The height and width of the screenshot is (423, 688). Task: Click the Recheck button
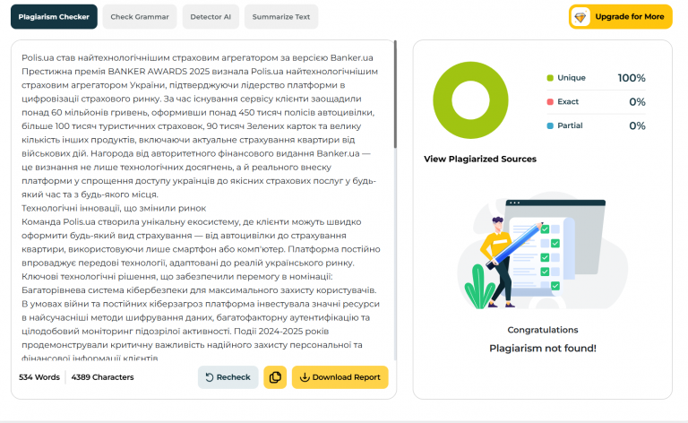(228, 377)
